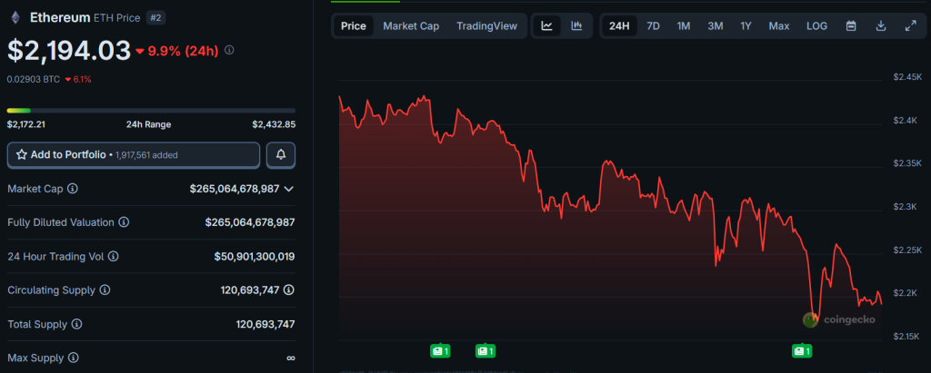The height and width of the screenshot is (373, 931).
Task: Click info icon next to Max Supply
Action: pos(72,358)
